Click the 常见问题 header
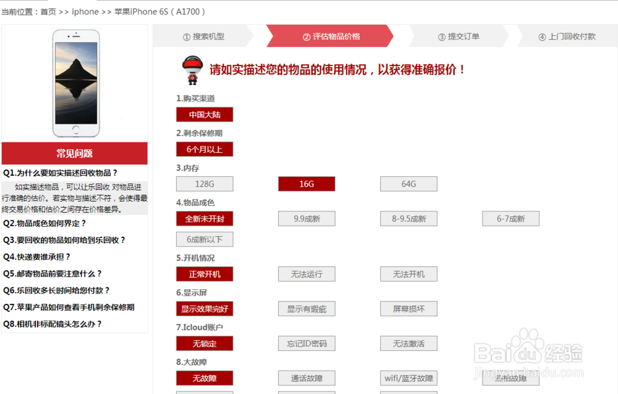Viewport: 618px width, 394px height. click(x=75, y=154)
